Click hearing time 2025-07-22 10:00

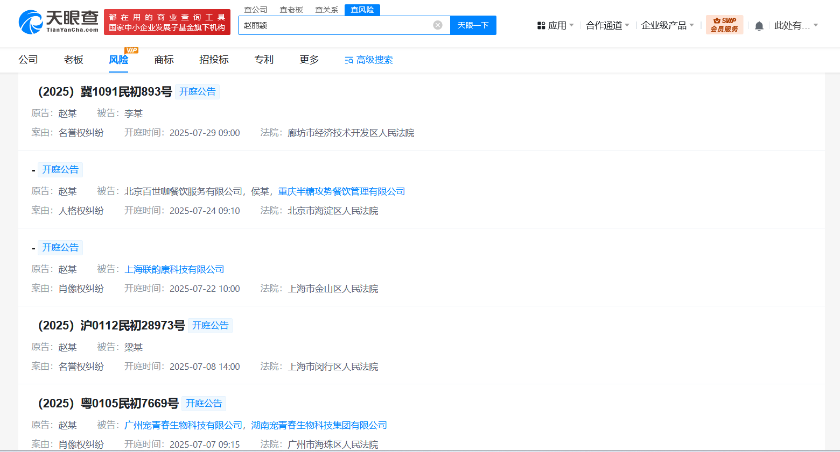tap(205, 289)
